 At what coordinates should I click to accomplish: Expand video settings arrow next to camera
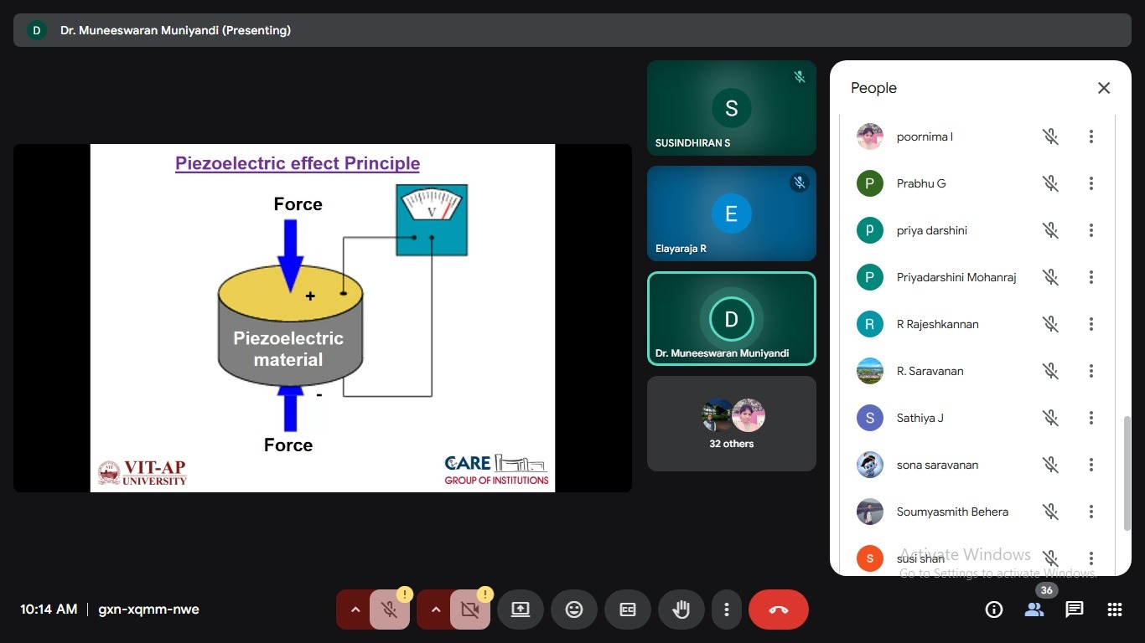pyautogui.click(x=435, y=610)
